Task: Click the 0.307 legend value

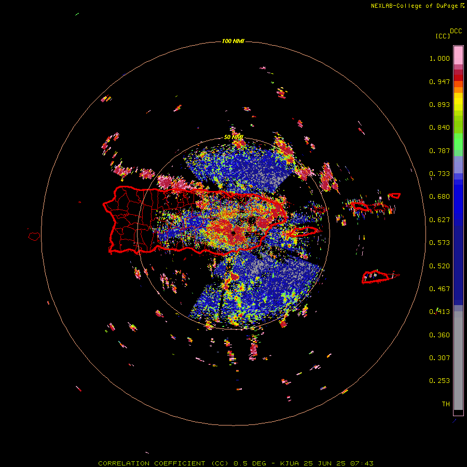Action: (x=439, y=358)
